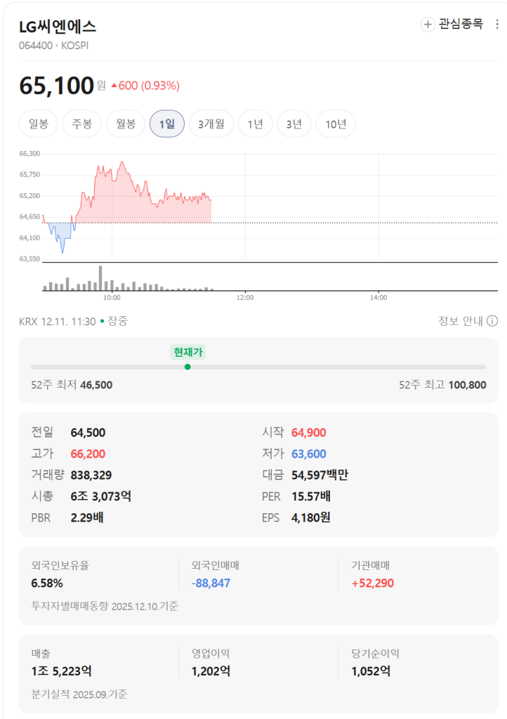
Task: Click the 정보 안내 text link
Action: [x=460, y=321]
